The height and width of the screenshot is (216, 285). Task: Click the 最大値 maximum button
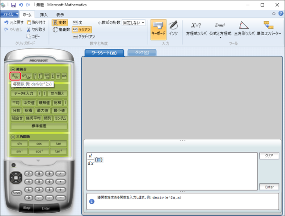[43, 110]
